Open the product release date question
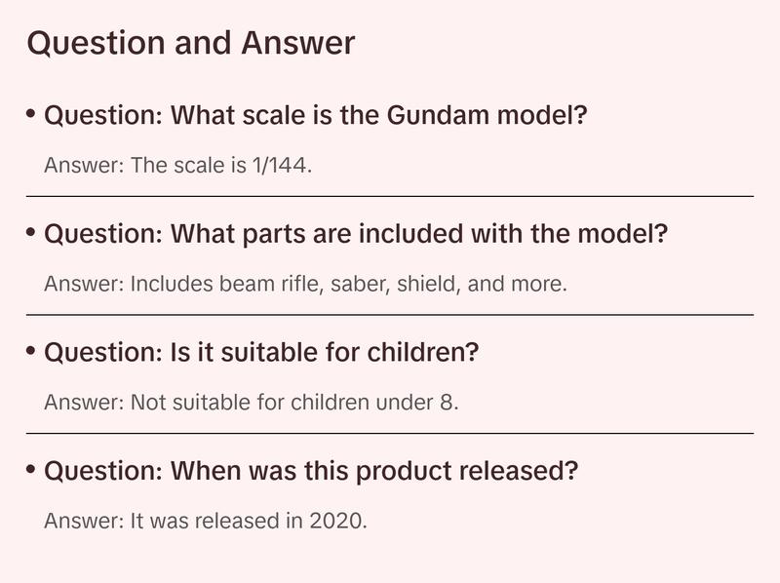Image resolution: width=780 pixels, height=583 pixels. click(x=311, y=471)
